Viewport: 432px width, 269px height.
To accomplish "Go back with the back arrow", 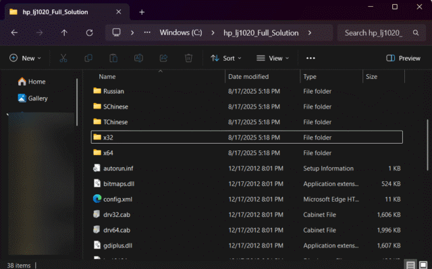I will (x=14, y=33).
